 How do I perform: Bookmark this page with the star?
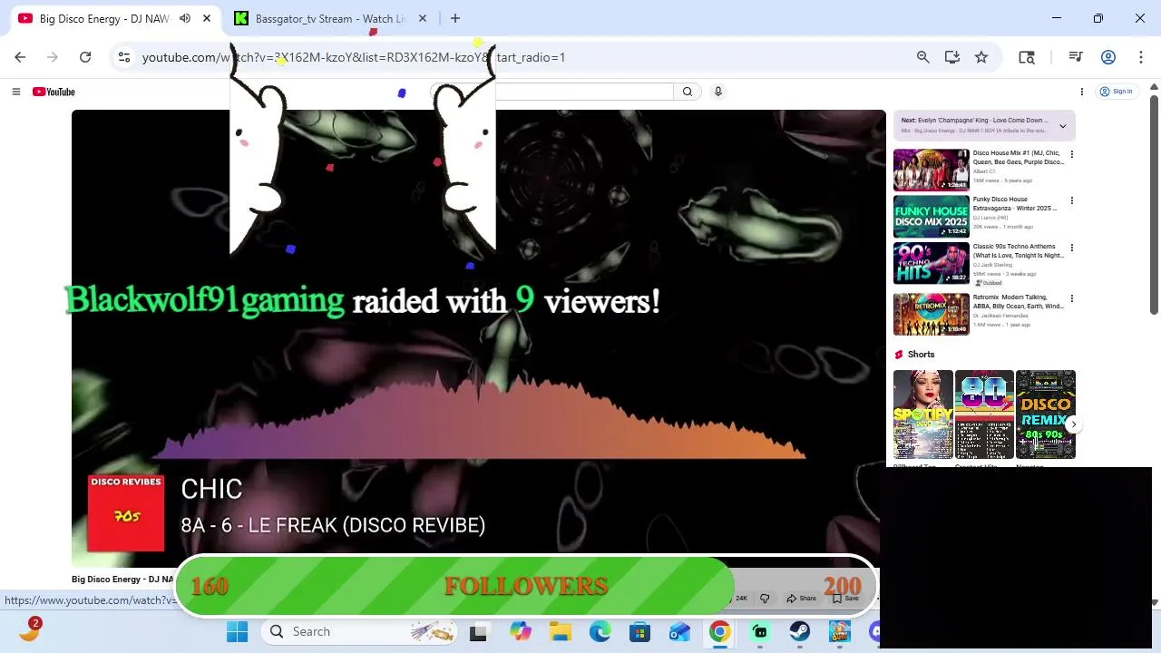(x=981, y=57)
